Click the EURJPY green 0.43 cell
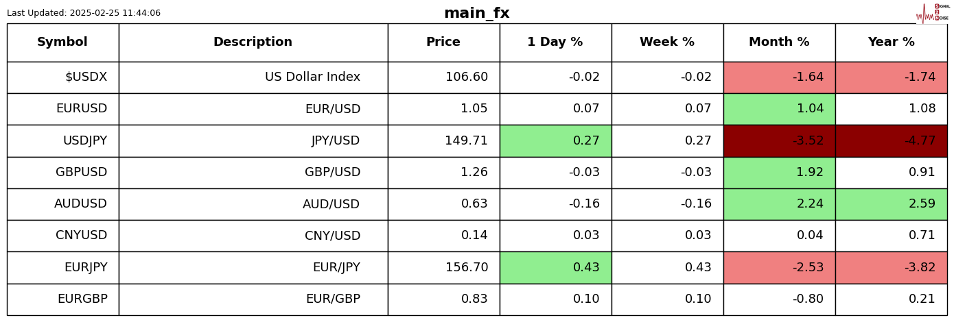 [555, 268]
